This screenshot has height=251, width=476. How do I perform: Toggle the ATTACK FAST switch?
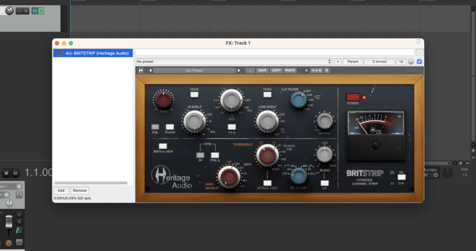(267, 183)
